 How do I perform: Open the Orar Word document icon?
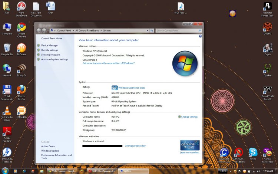[x=50, y=7]
